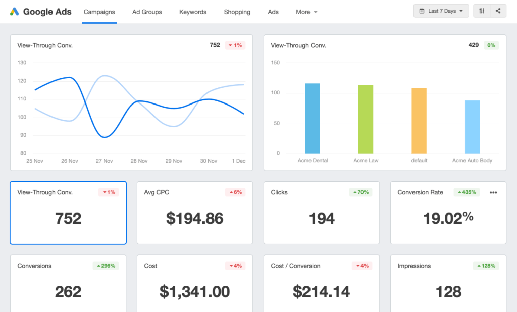
Task: Click the Avg CPC metric card
Action: (x=195, y=213)
